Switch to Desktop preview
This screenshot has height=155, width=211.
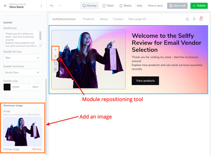(x=90, y=6)
